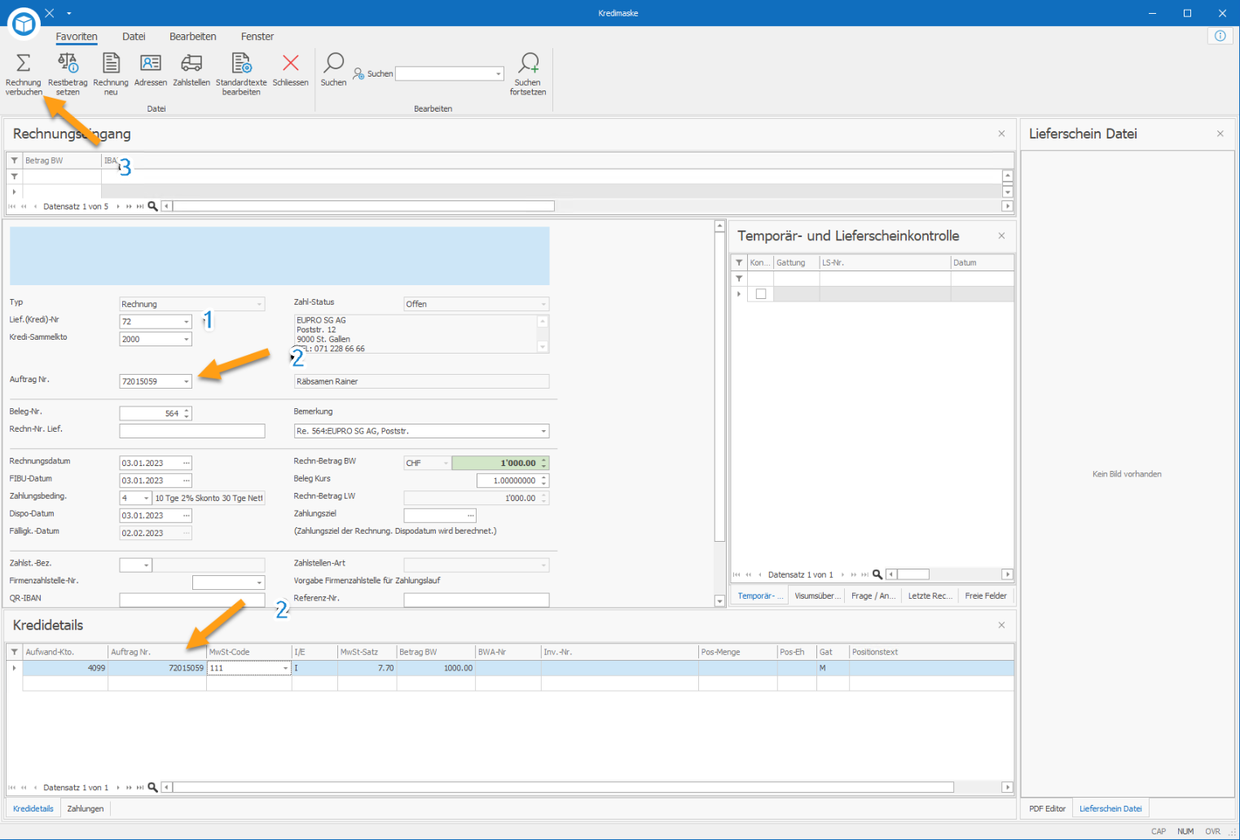Open the Visumsüber... tab
Image resolution: width=1240 pixels, height=840 pixels.
[817, 596]
